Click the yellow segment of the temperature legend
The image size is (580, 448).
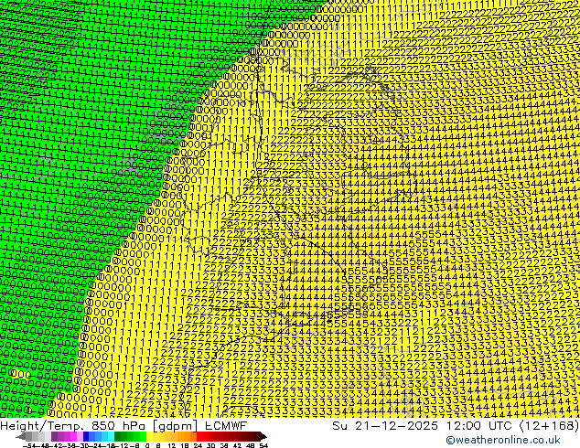(x=149, y=437)
